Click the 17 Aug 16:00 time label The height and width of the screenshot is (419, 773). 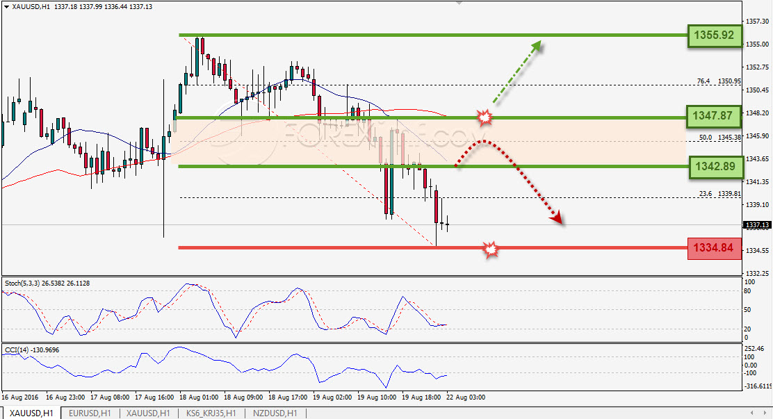click(x=154, y=397)
